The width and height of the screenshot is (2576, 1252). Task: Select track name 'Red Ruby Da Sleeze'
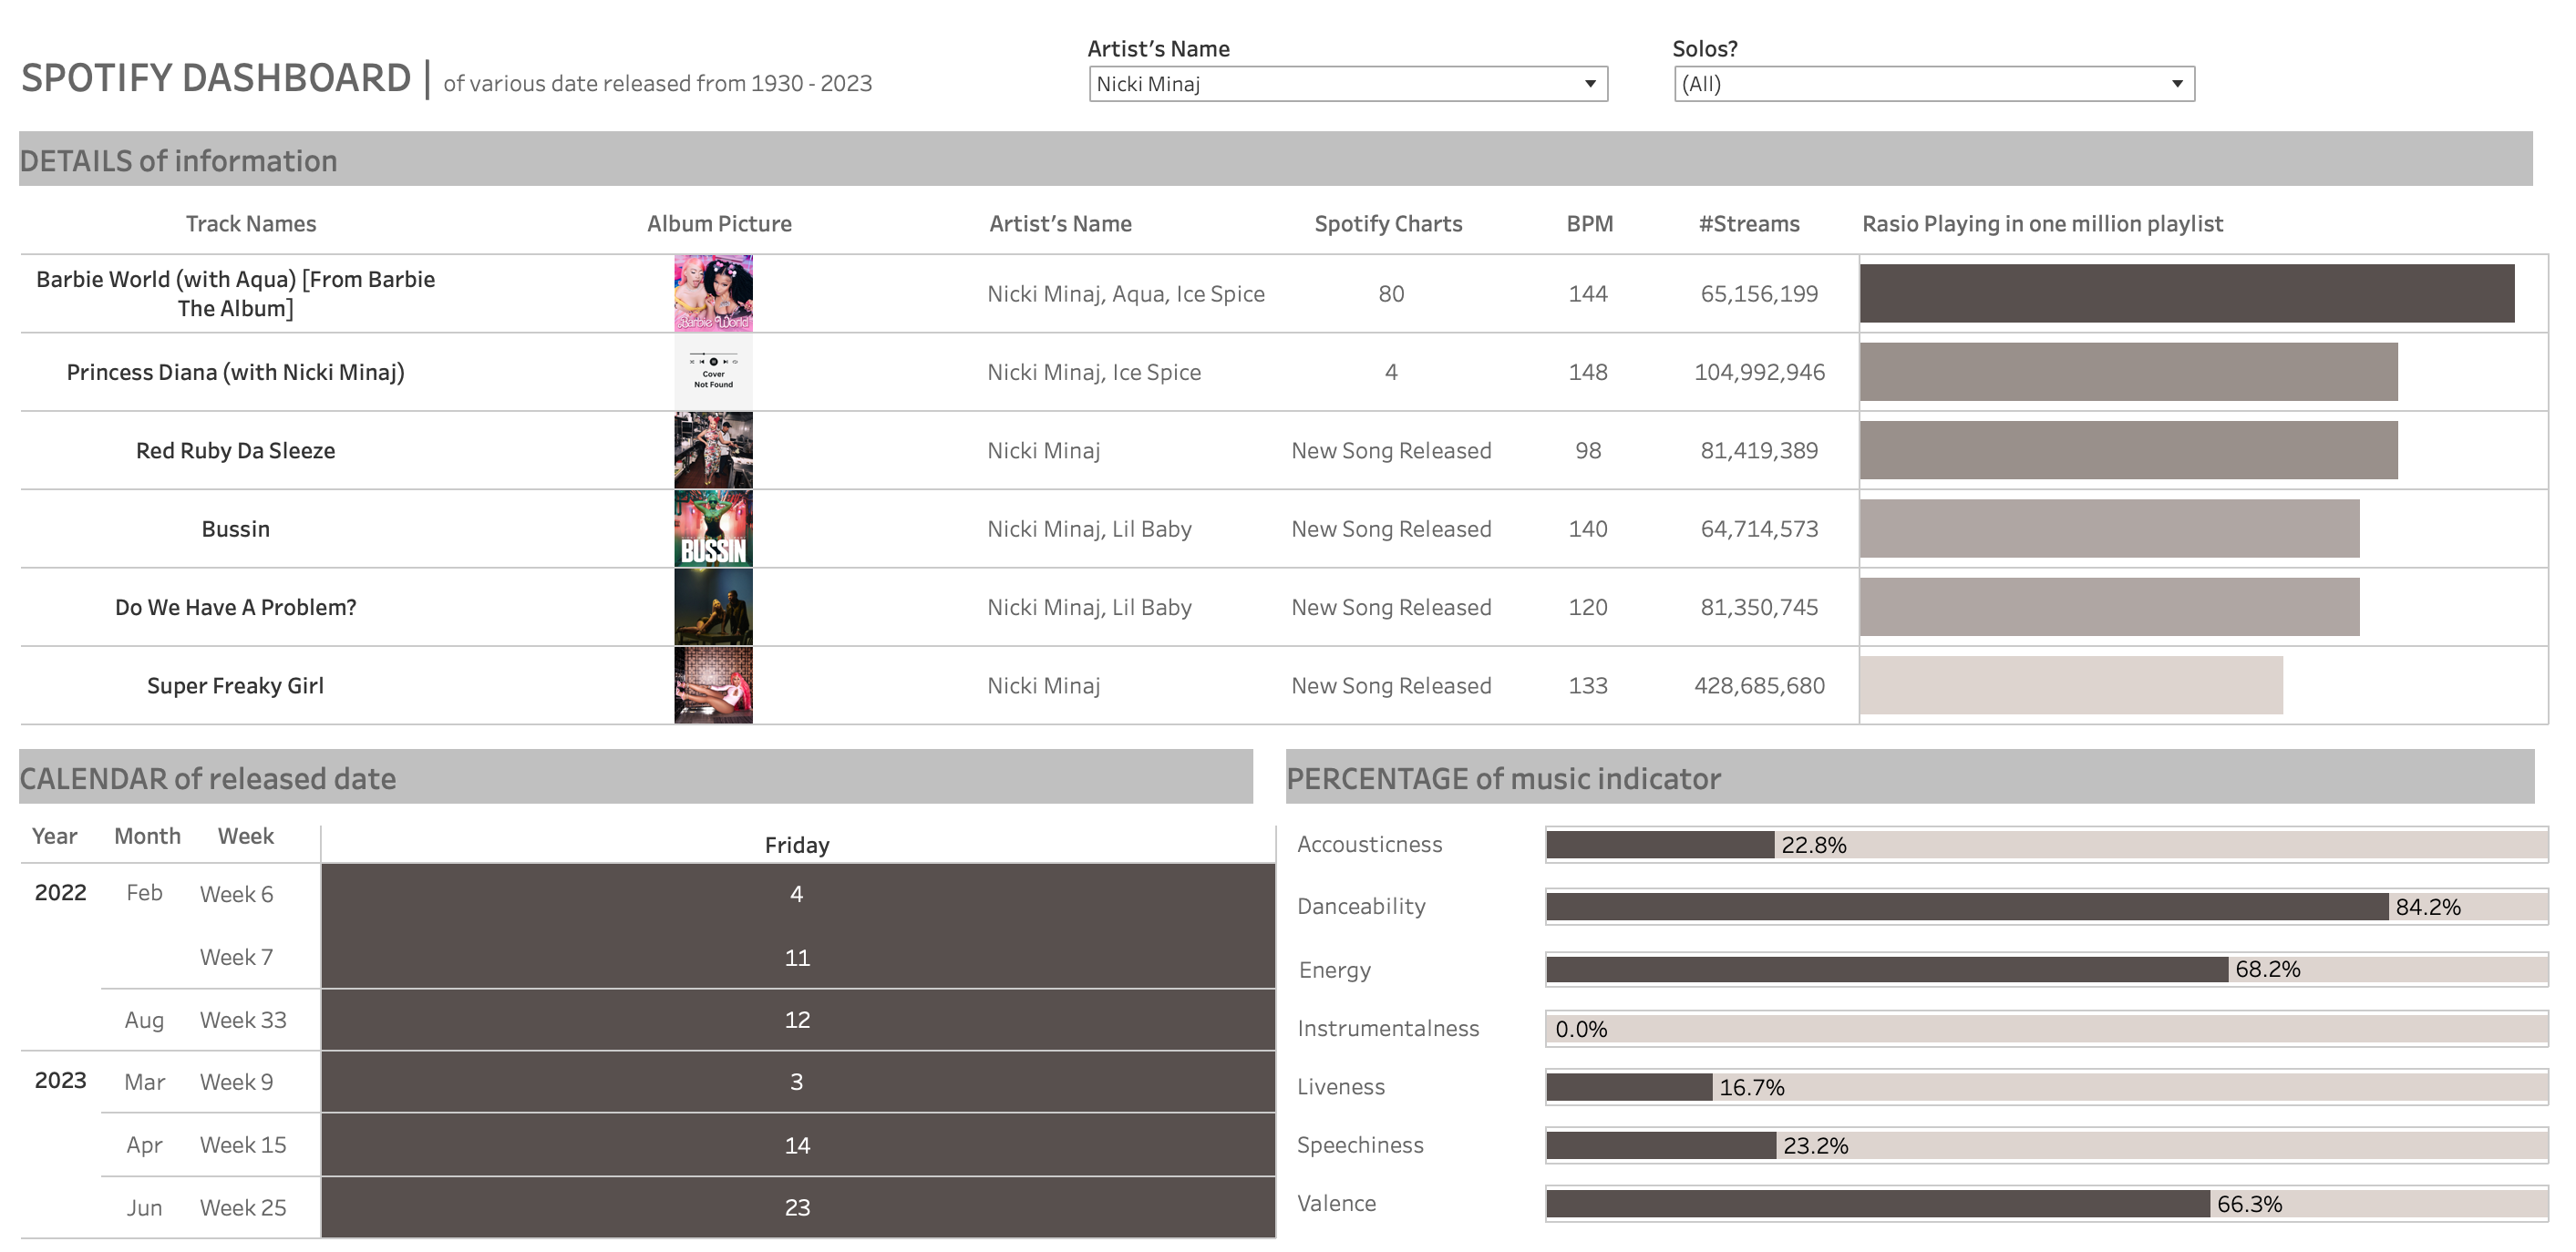235,450
